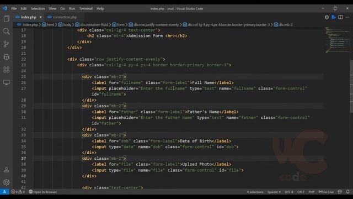Click the feedback icon in status bar
This screenshot has width=353, height=199.
pos(340,192)
